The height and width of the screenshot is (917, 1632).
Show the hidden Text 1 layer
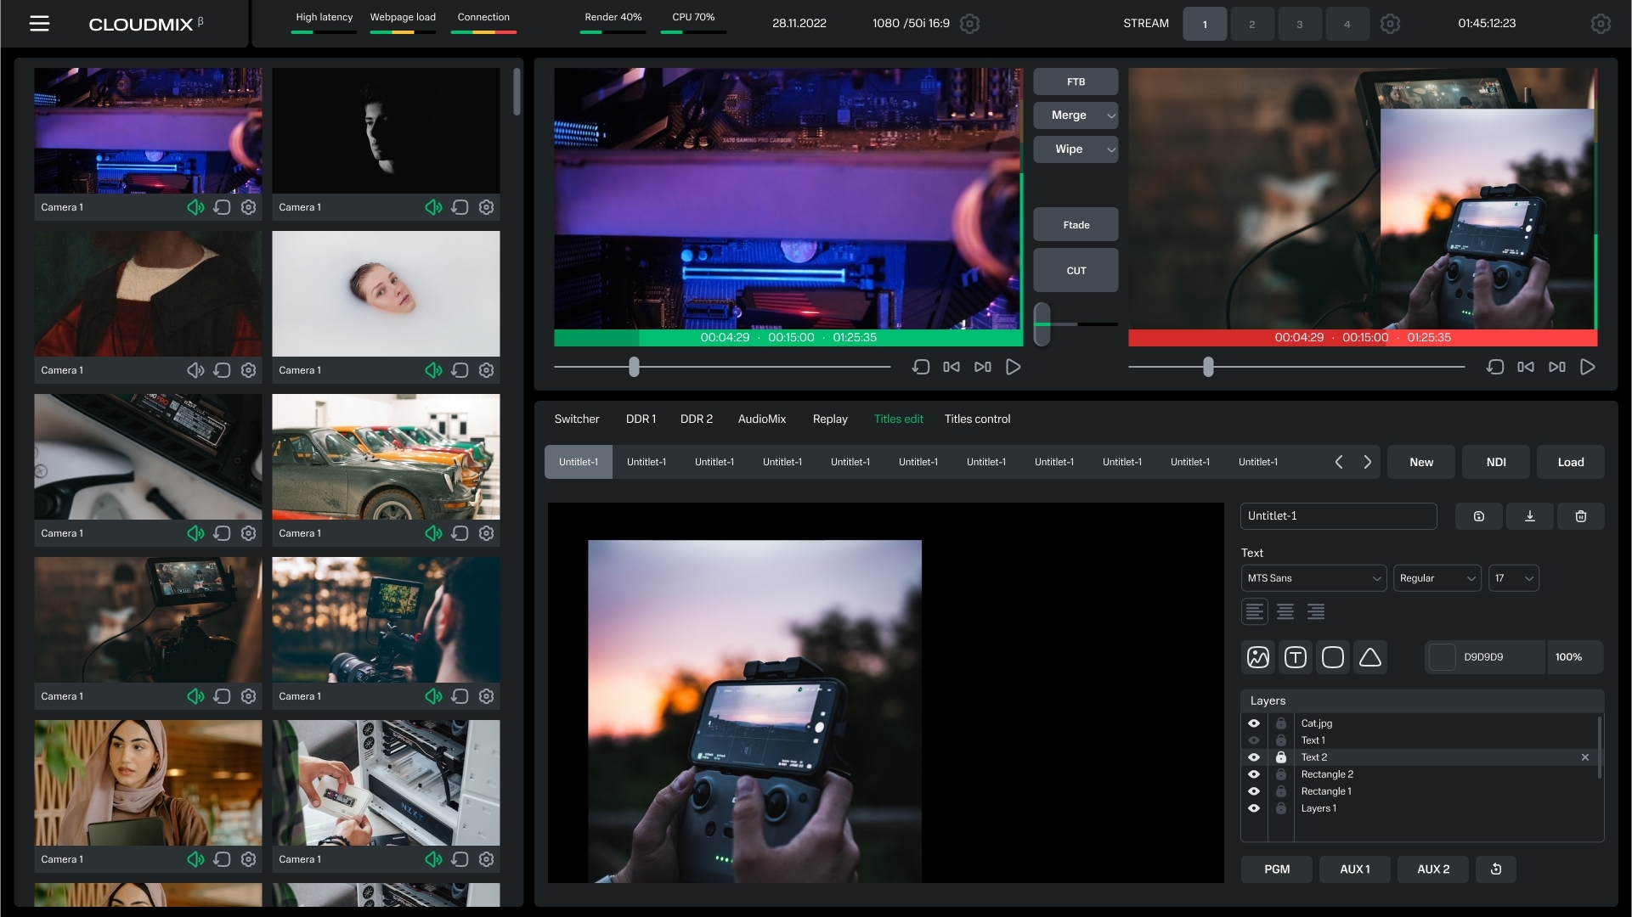point(1253,740)
